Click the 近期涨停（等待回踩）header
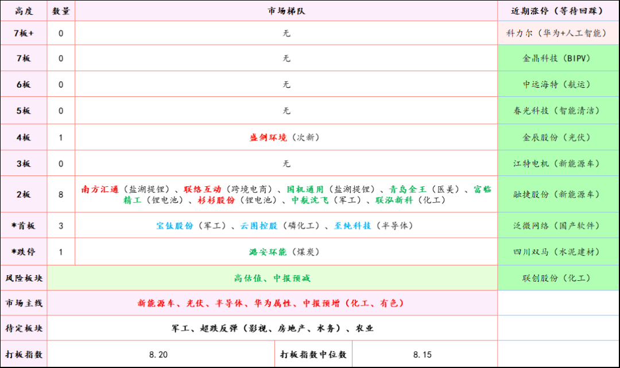The image size is (620, 368). tap(558, 11)
